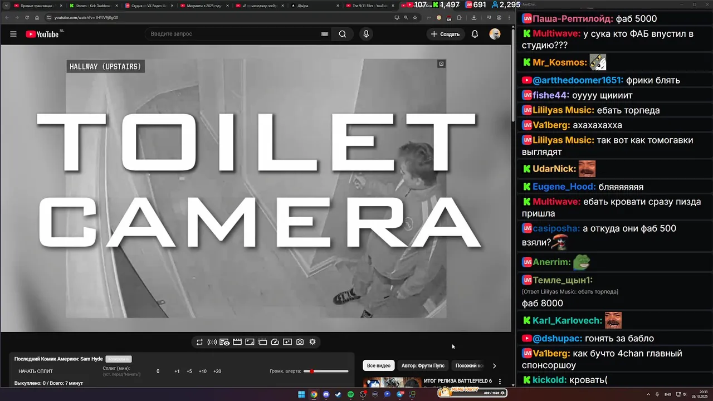The height and width of the screenshot is (401, 713).
Task: Click the add-frame plus toolbar icon
Action: coord(287,342)
